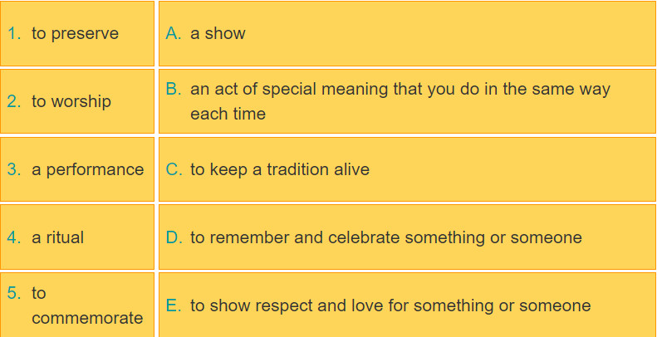Click the number 4 label

coord(14,237)
